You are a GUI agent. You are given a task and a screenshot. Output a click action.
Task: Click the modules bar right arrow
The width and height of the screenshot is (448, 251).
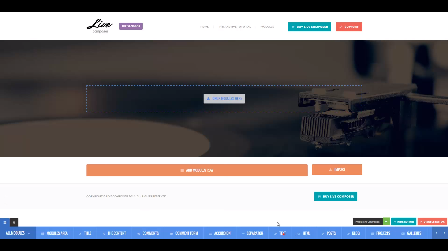click(444, 233)
